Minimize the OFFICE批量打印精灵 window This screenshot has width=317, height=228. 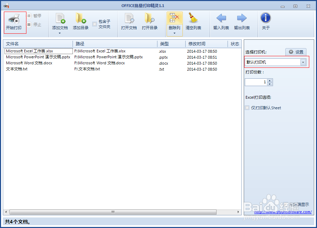282,6
